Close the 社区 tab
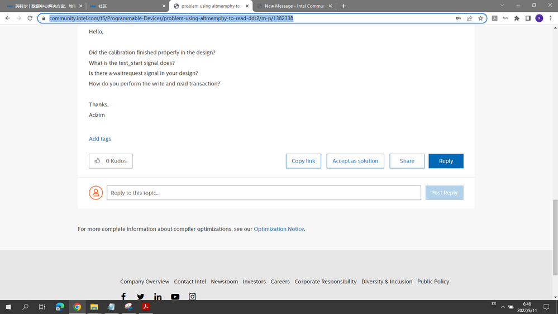The image size is (558, 314). (164, 6)
